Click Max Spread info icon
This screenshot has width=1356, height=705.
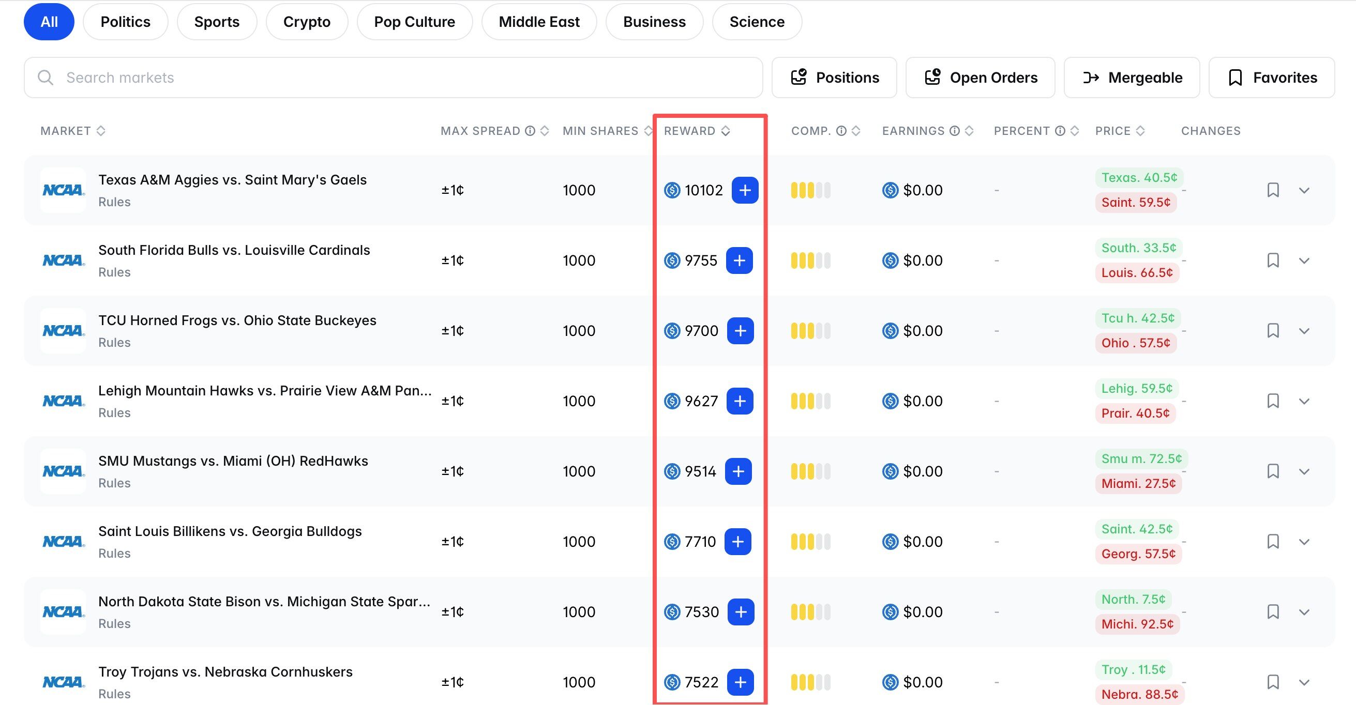tap(530, 131)
